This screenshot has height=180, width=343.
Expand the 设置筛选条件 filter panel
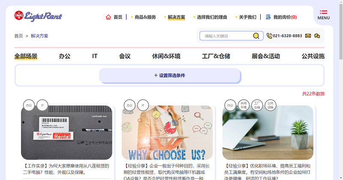[x=170, y=76]
